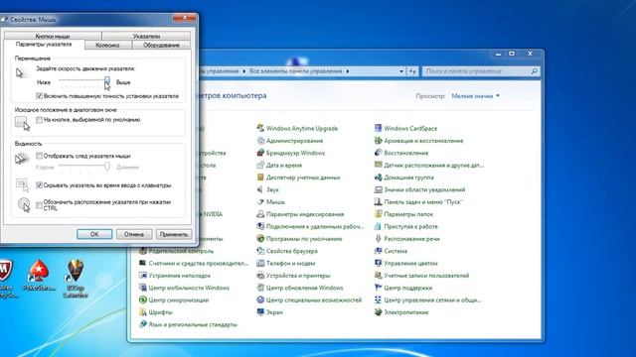
Task: Enable На кнопке, выбираемой по умолчанию checkbox
Action: [x=40, y=119]
